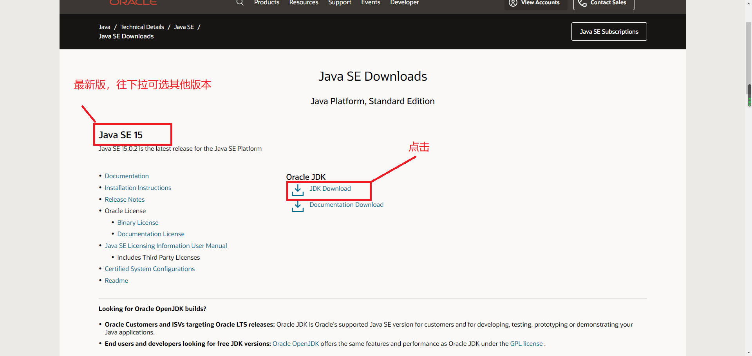Click Java SE Subscriptions button

(609, 31)
